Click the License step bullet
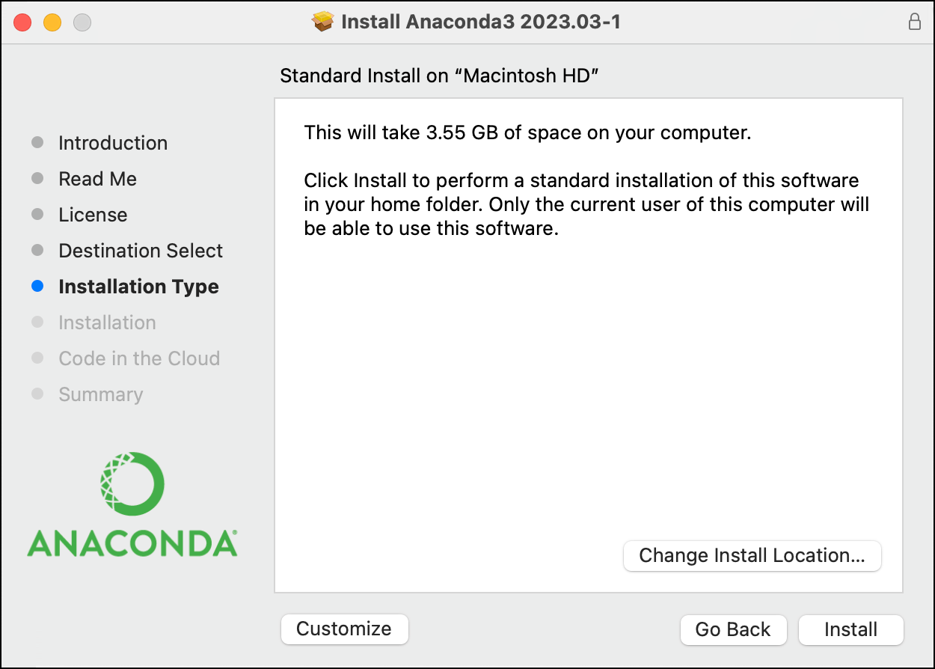 pos(37,215)
